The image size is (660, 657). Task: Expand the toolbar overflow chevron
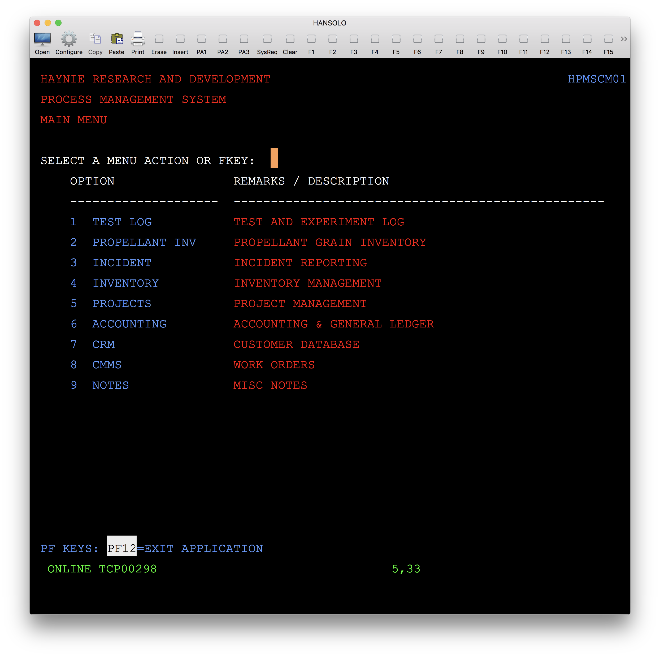[623, 39]
